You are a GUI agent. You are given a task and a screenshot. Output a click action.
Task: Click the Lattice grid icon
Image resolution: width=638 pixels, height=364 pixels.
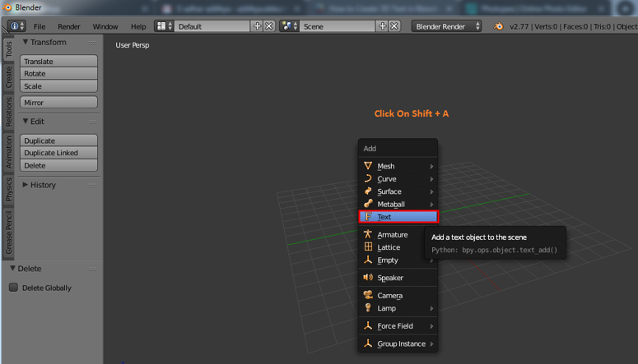(368, 247)
